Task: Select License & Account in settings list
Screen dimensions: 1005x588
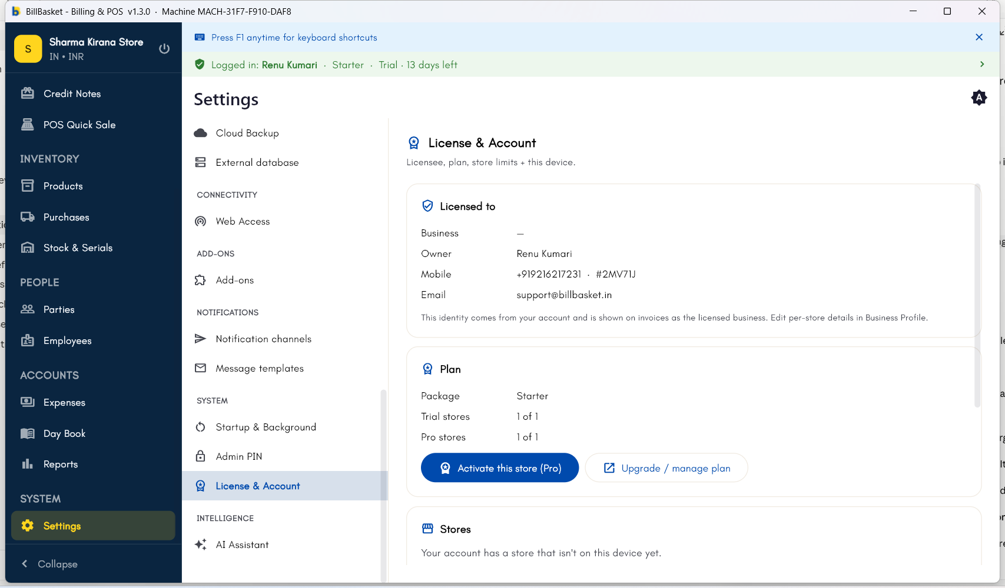Action: [x=285, y=486]
